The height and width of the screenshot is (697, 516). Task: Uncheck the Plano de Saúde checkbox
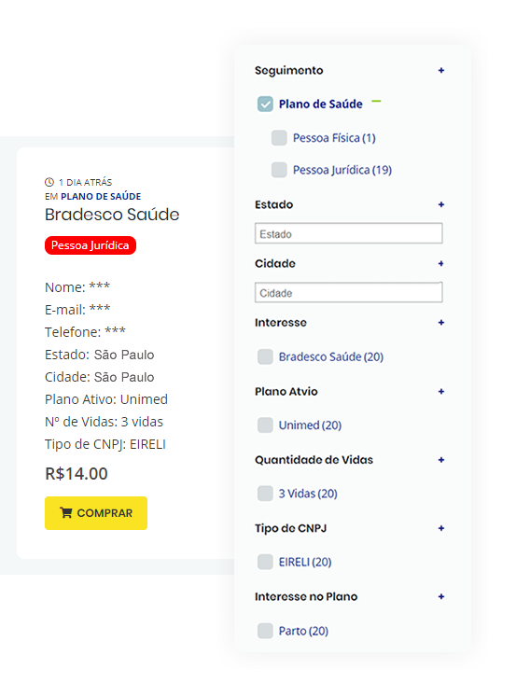coord(265,104)
